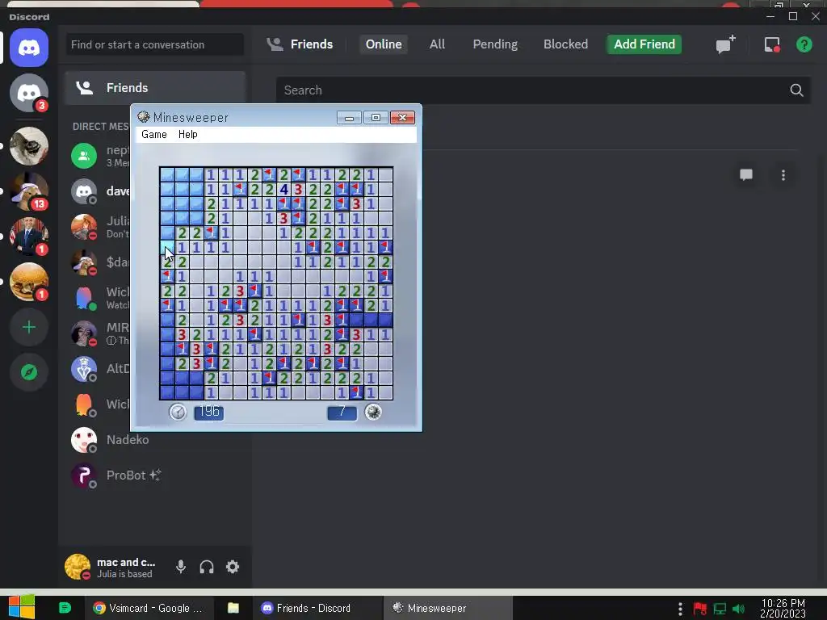
Task: Open More options on the friend row
Action: (x=783, y=174)
